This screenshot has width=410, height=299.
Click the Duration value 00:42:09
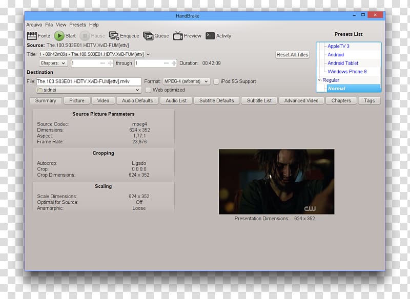coord(211,63)
